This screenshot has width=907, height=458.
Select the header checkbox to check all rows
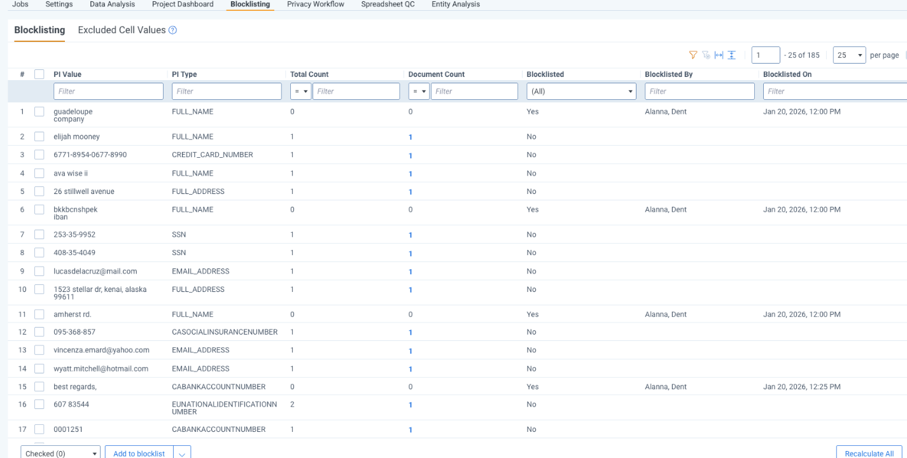(39, 74)
